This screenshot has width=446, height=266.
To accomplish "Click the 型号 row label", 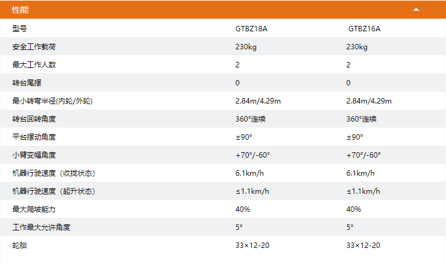I will tap(19, 28).
